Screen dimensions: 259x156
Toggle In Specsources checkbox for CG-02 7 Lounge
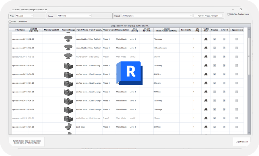click(x=237, y=39)
